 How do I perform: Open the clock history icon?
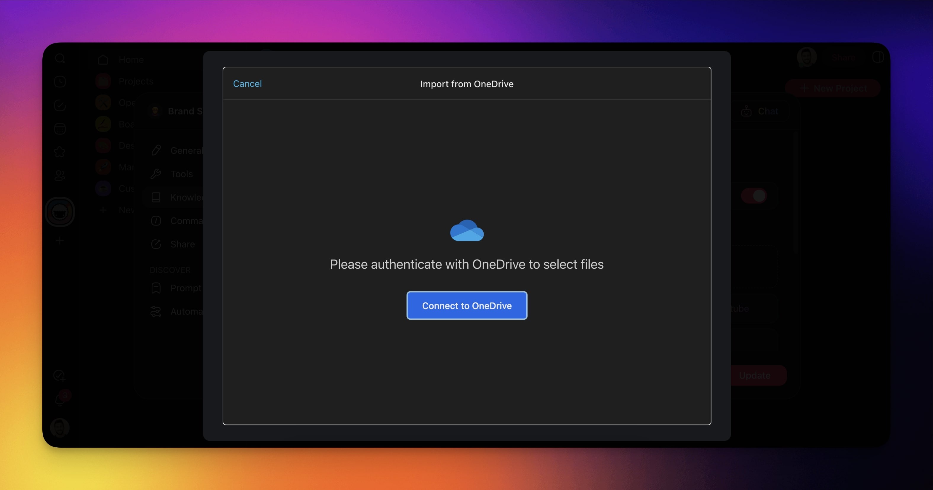point(60,81)
